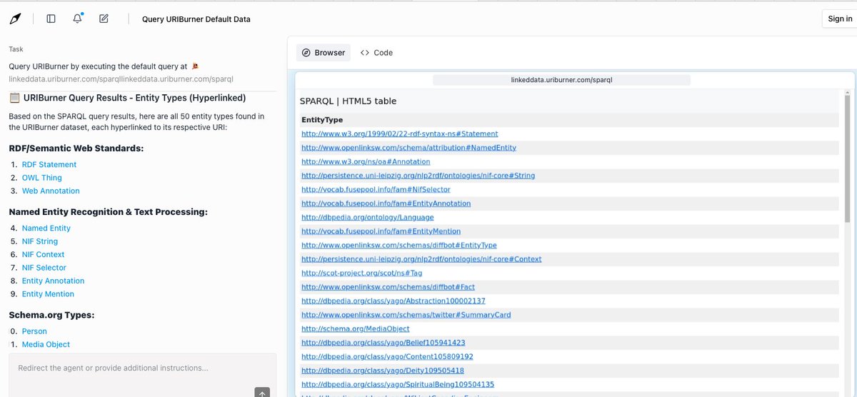This screenshot has height=397, width=857.
Task: Click the redirect agent instructions field
Action: coord(142,368)
